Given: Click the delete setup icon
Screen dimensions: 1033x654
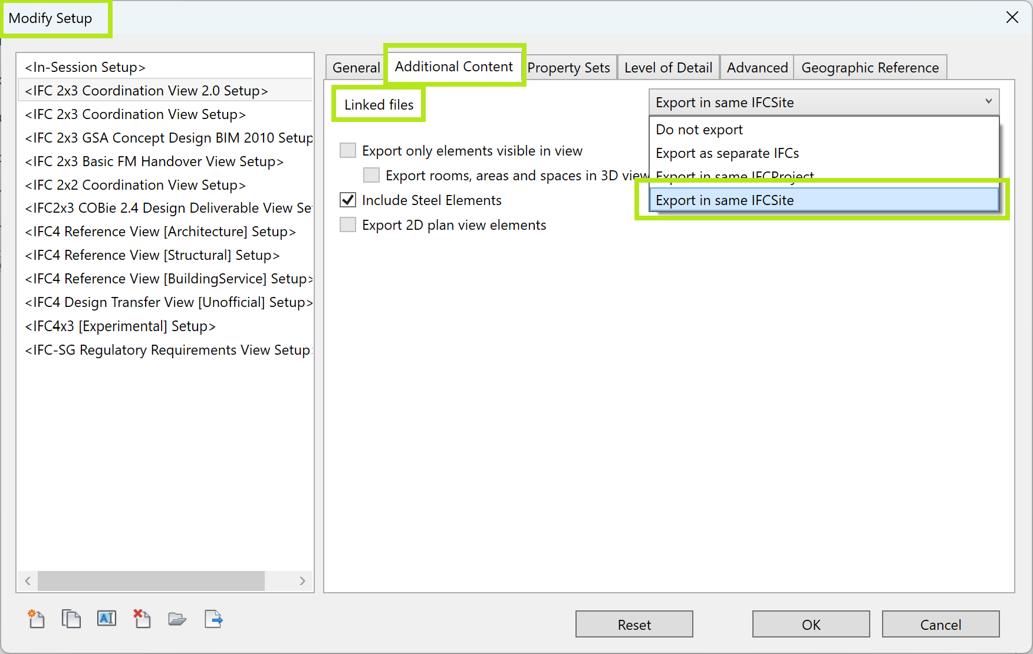Looking at the screenshot, I should 142,619.
